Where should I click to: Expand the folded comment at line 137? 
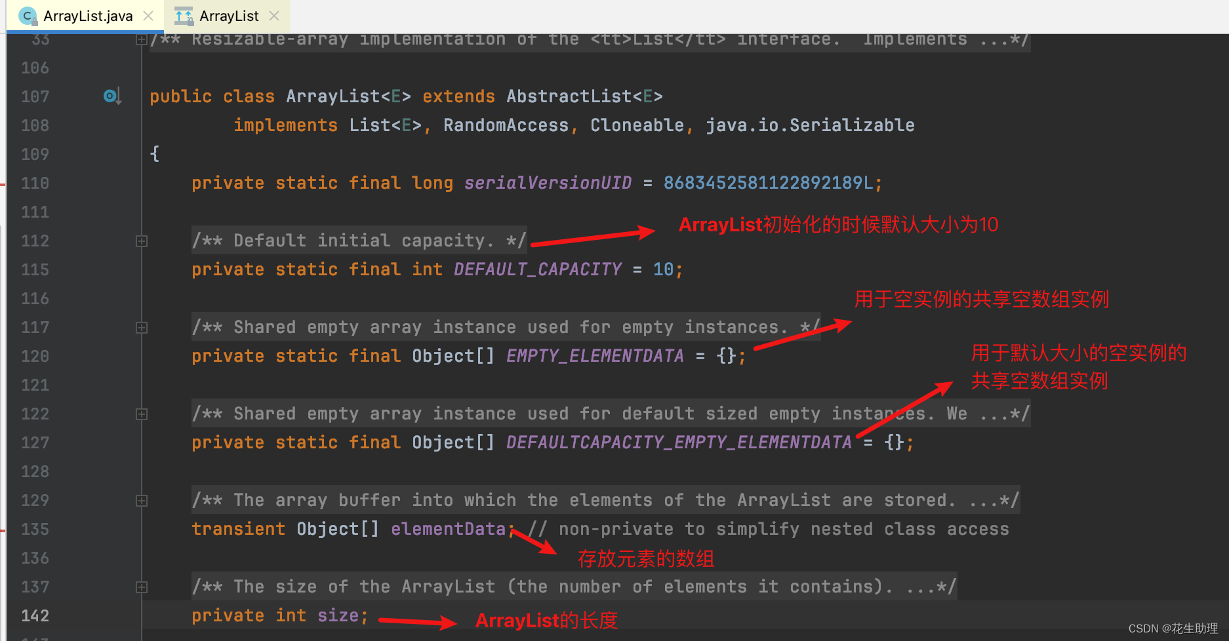(141, 587)
